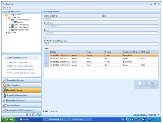Click the chevron above Coating Systems Tasks
Image resolution: width=163 pixels, height=123 pixels.
tap(39, 54)
